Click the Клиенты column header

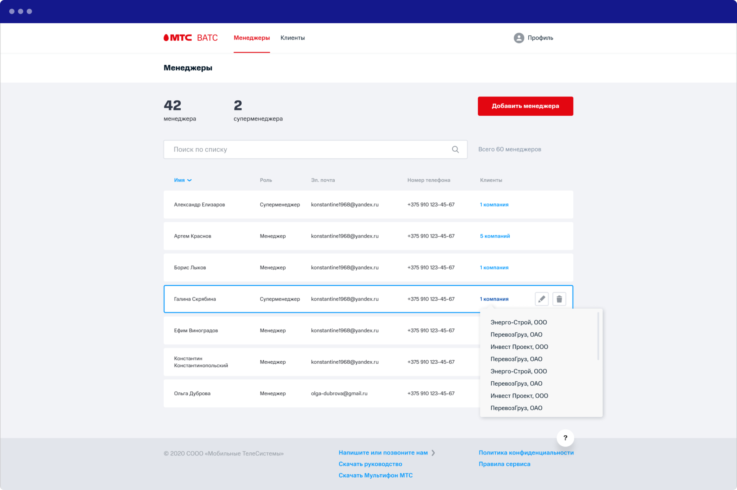[491, 180]
